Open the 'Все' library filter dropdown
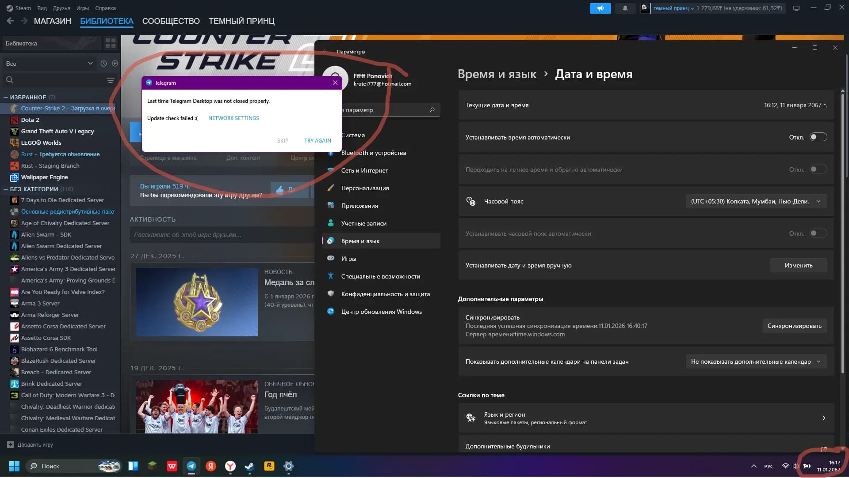This screenshot has width=849, height=478. pyautogui.click(x=49, y=64)
